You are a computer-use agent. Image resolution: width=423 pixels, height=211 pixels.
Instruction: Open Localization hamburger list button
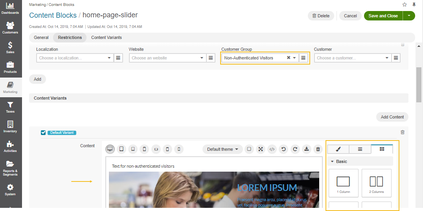118,58
